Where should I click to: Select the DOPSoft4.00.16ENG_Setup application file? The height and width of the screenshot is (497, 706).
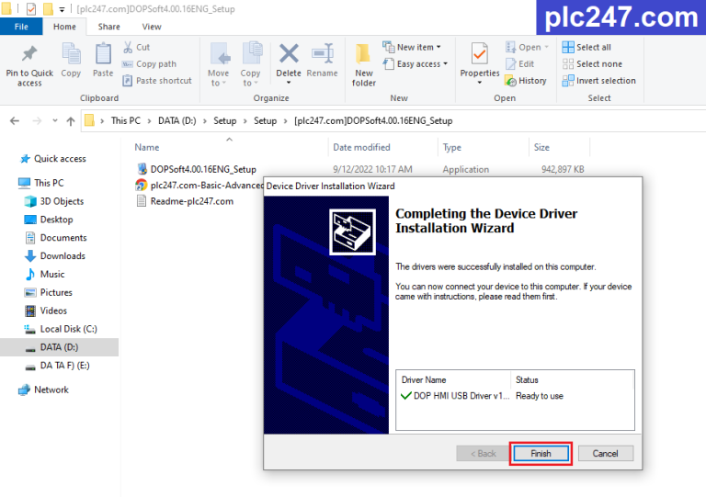pyautogui.click(x=196, y=169)
